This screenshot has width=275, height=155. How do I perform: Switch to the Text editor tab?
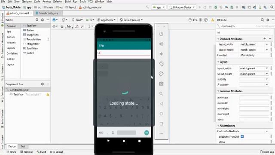(23, 146)
